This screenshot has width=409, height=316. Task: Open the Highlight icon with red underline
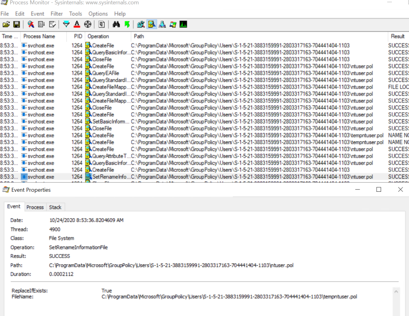77,25
